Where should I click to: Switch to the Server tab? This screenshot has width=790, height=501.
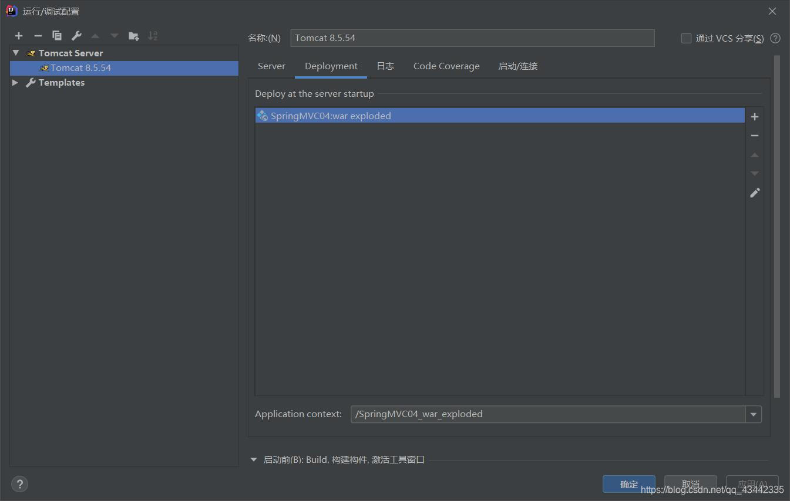271,66
